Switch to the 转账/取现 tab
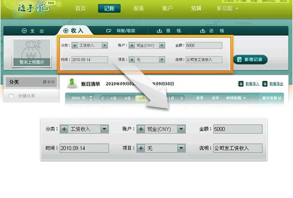The height and width of the screenshot is (198, 293). [121, 31]
